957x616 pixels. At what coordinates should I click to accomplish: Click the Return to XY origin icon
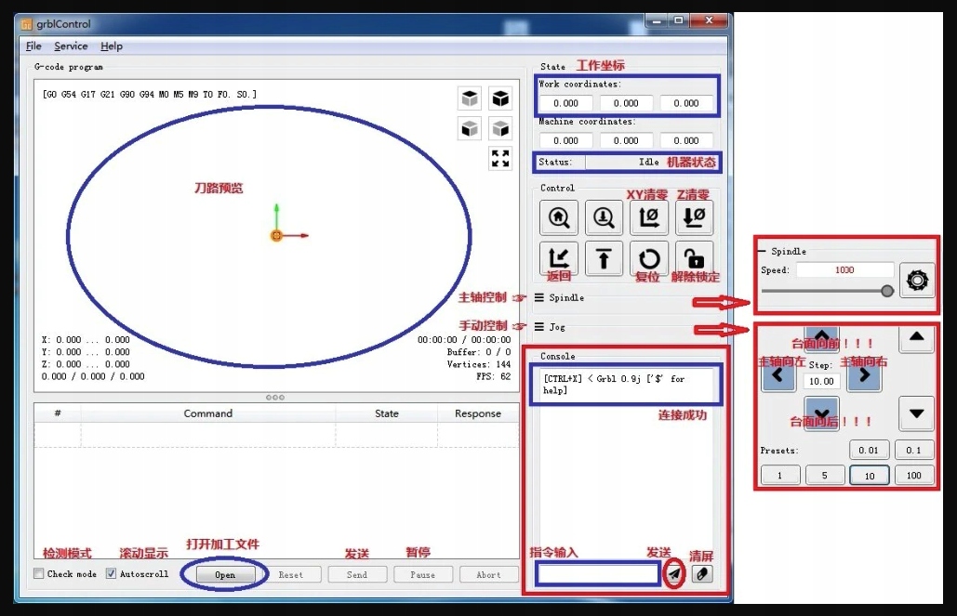coord(558,258)
